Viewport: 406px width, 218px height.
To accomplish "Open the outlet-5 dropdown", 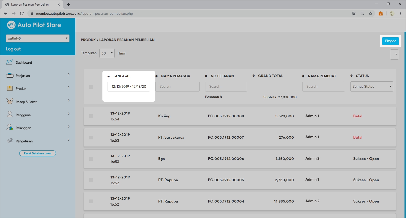I will pyautogui.click(x=38, y=38).
